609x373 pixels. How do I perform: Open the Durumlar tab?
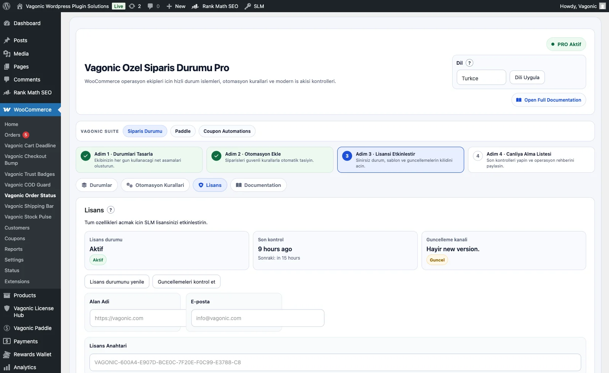[x=97, y=185]
